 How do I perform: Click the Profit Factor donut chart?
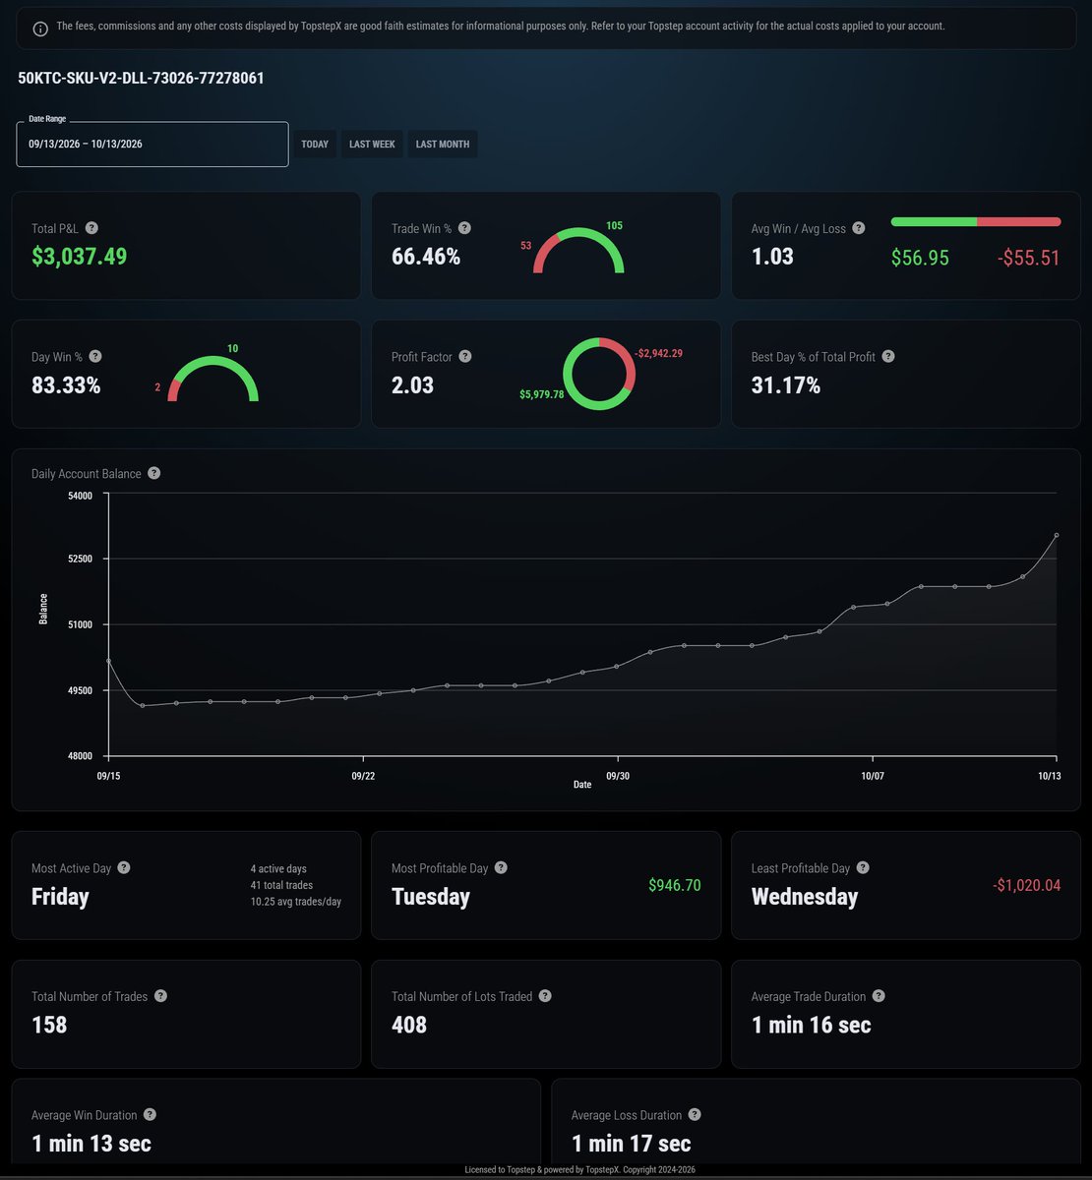pos(599,374)
